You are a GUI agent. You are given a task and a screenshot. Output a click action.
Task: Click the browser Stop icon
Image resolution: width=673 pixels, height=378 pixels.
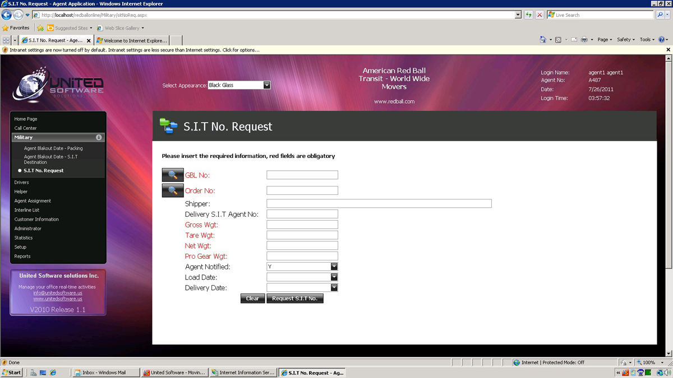pos(540,15)
